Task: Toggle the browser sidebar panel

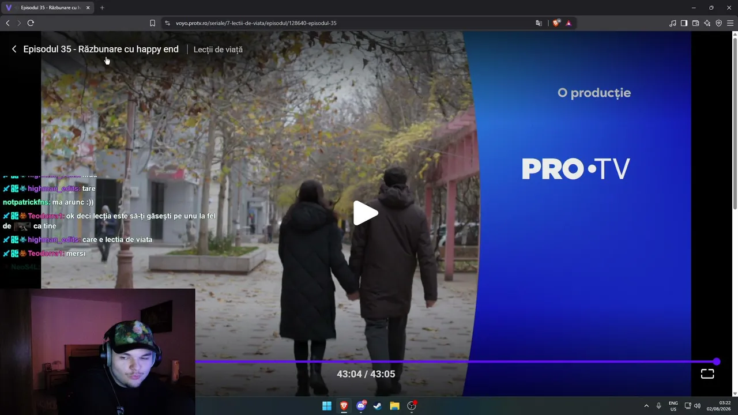Action: coord(684,23)
